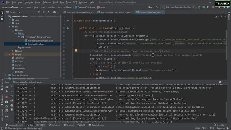Toggle the Project tool window stripe button
Screen dimensions: 231x130
[x=2, y=16]
